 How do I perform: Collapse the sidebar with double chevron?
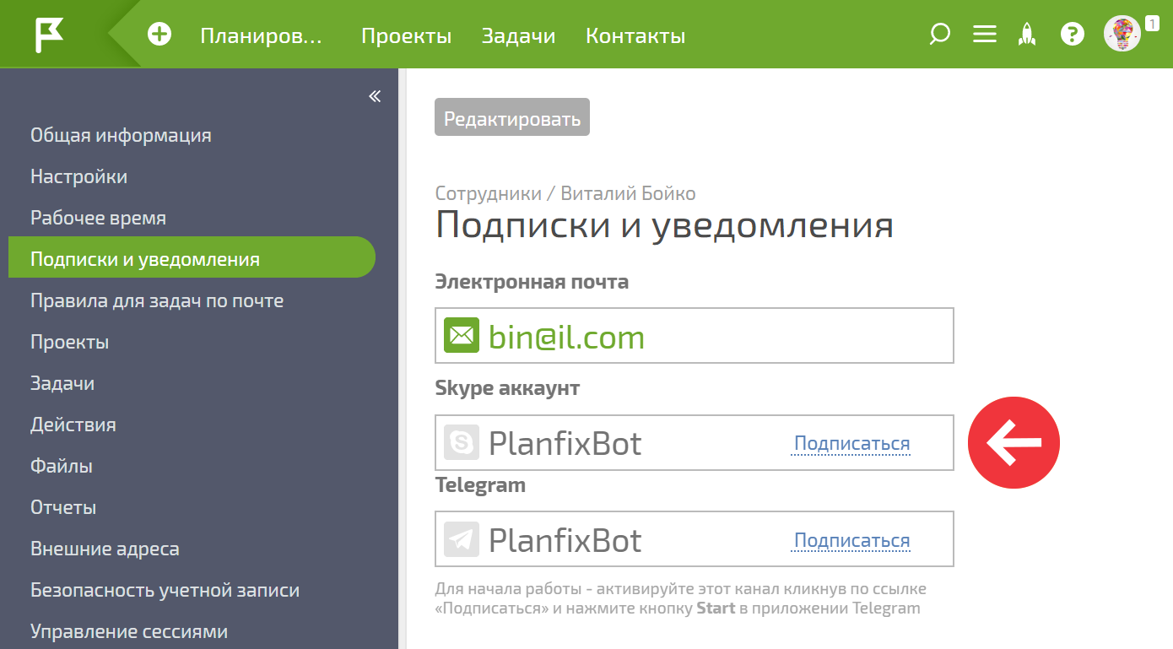(x=375, y=96)
